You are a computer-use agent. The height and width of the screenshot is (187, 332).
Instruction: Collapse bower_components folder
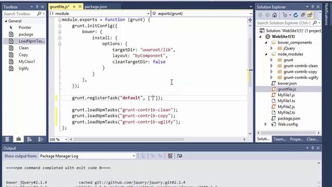pos(266,43)
